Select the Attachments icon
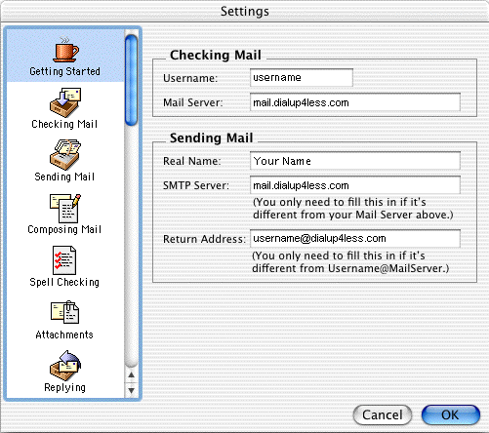Screen dimensions: 489x433 pyautogui.click(x=64, y=312)
